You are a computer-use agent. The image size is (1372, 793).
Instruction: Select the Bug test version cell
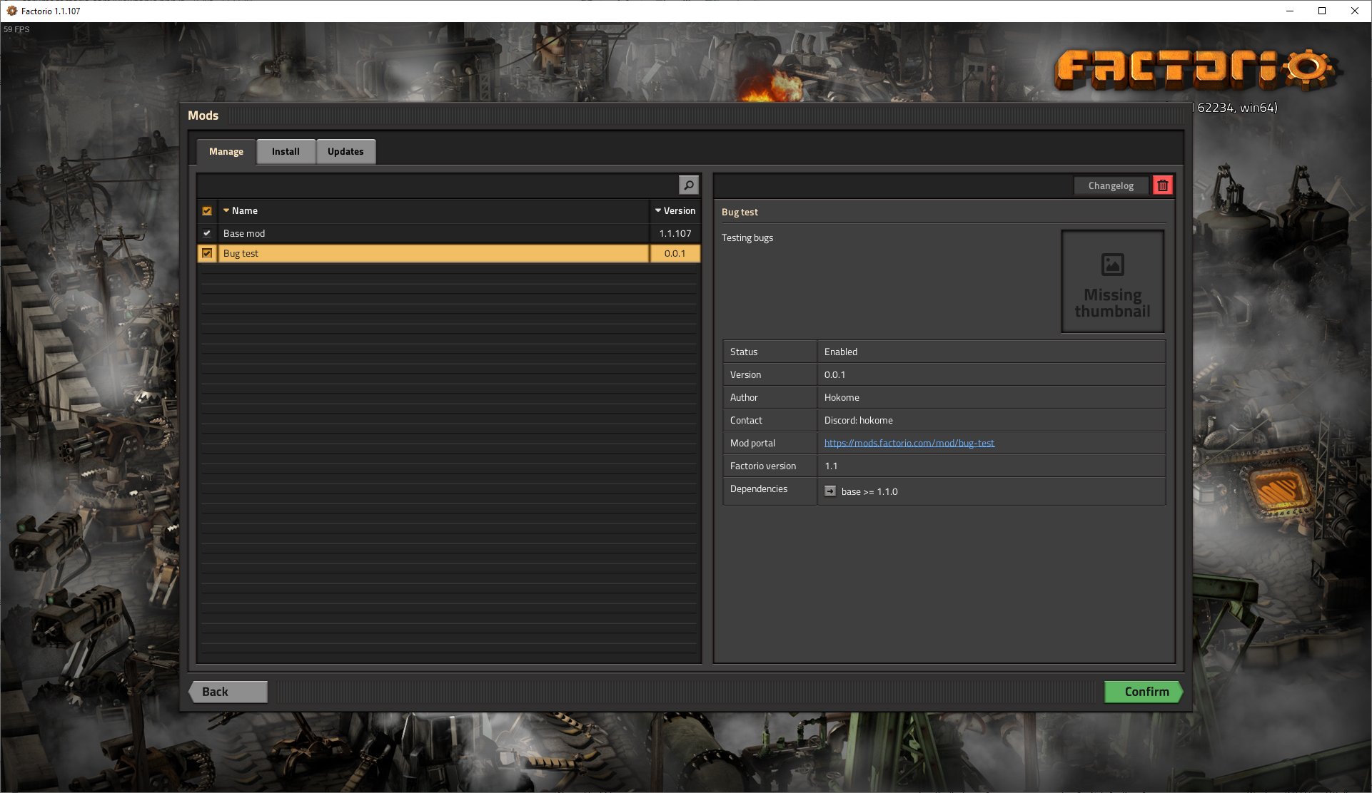(675, 253)
